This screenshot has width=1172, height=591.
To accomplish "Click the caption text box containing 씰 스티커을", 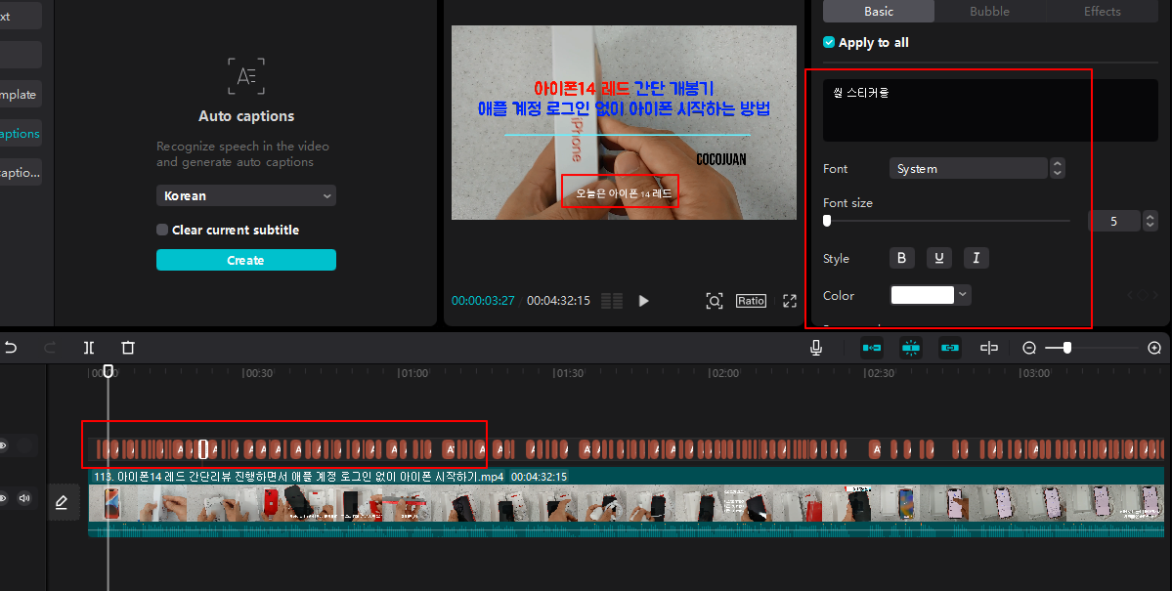I will click(x=989, y=109).
